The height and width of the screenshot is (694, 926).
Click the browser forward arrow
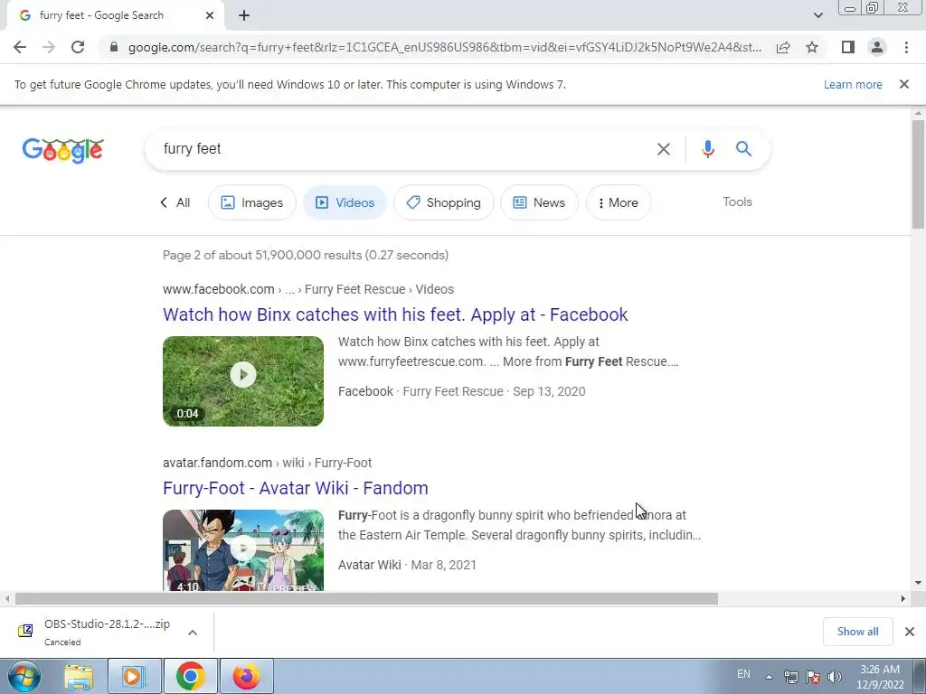[x=49, y=47]
